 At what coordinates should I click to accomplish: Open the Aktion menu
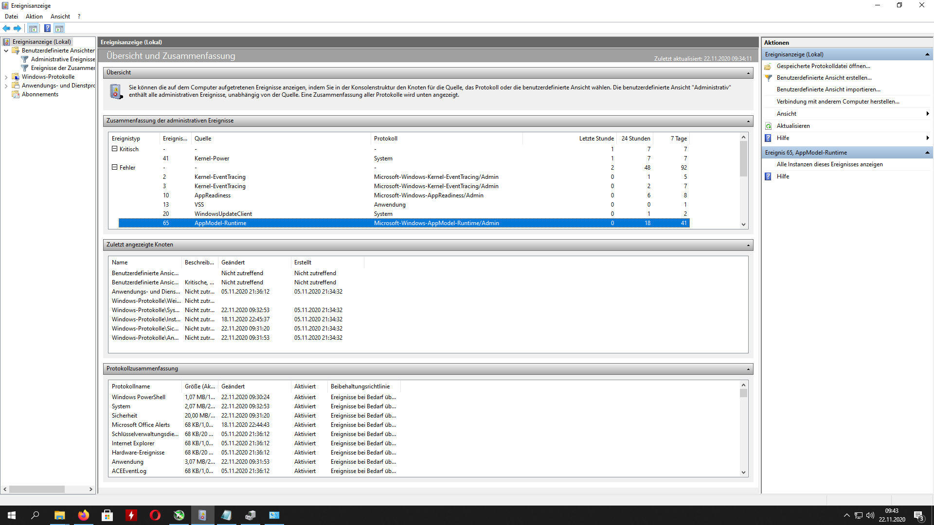pyautogui.click(x=34, y=17)
